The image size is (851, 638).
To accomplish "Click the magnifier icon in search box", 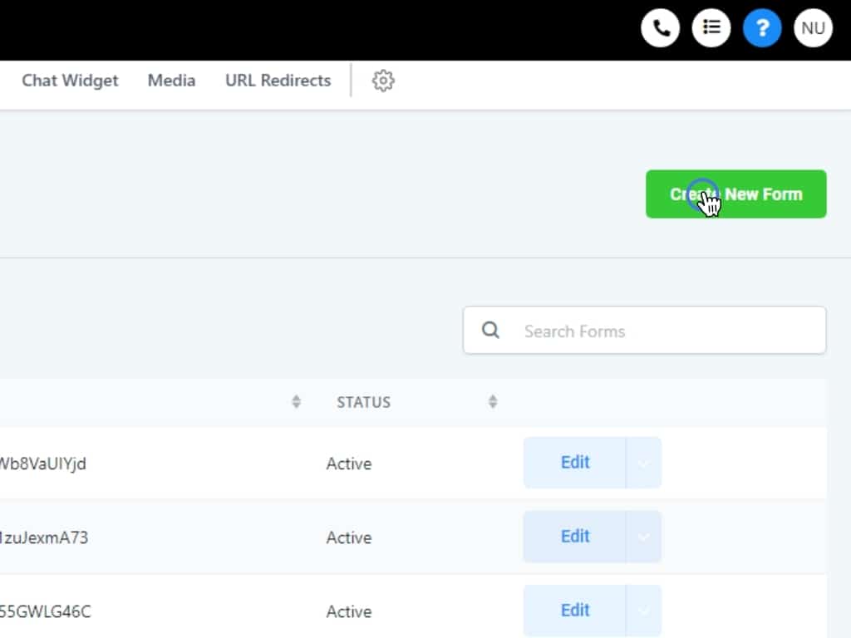I will (x=491, y=331).
